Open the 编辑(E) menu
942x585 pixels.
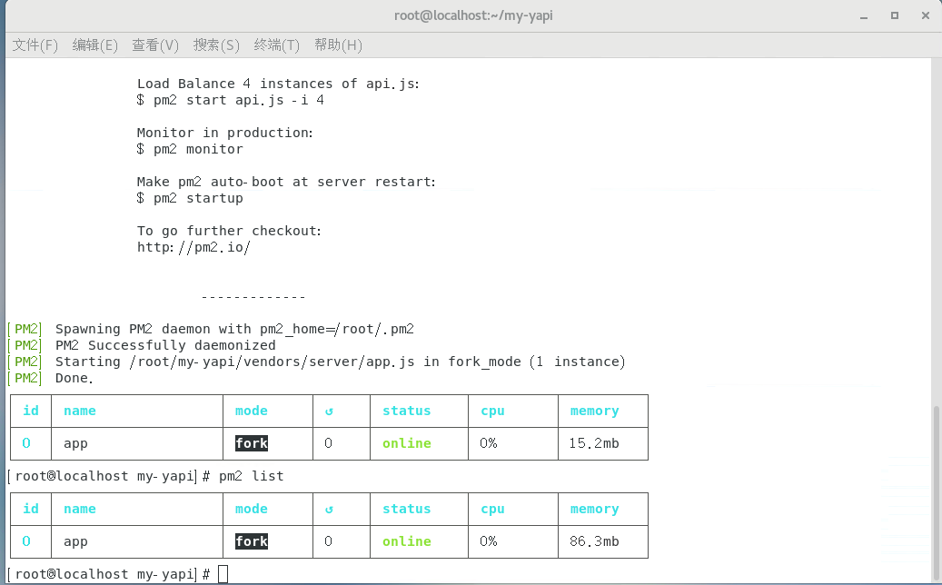pyautogui.click(x=95, y=45)
